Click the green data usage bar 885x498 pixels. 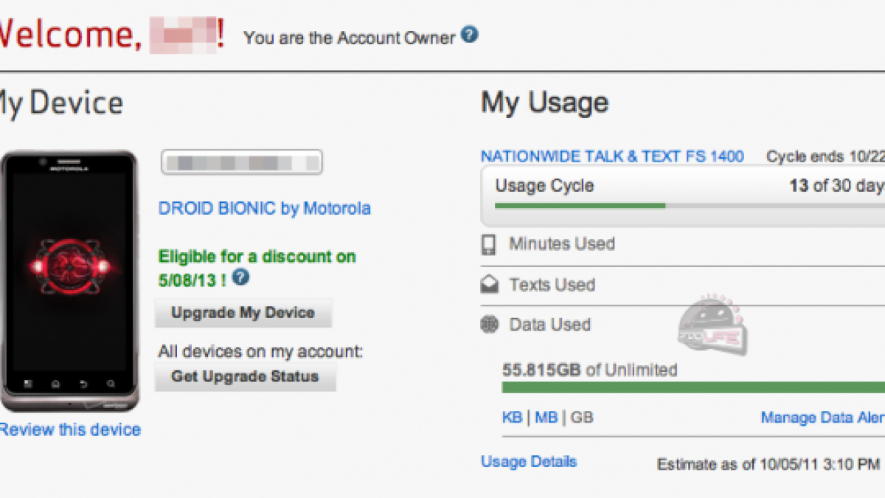[x=693, y=387]
